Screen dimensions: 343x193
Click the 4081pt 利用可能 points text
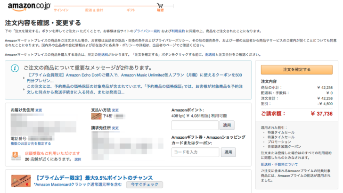point(199,116)
